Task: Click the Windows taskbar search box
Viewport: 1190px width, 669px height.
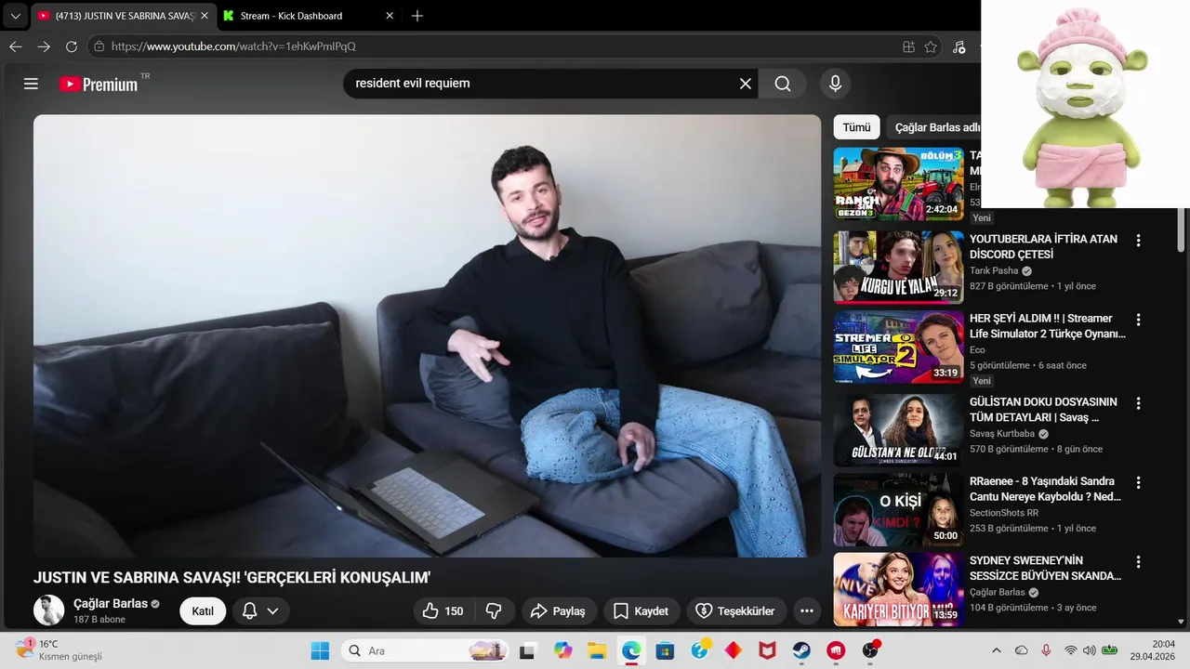Action: 426,650
